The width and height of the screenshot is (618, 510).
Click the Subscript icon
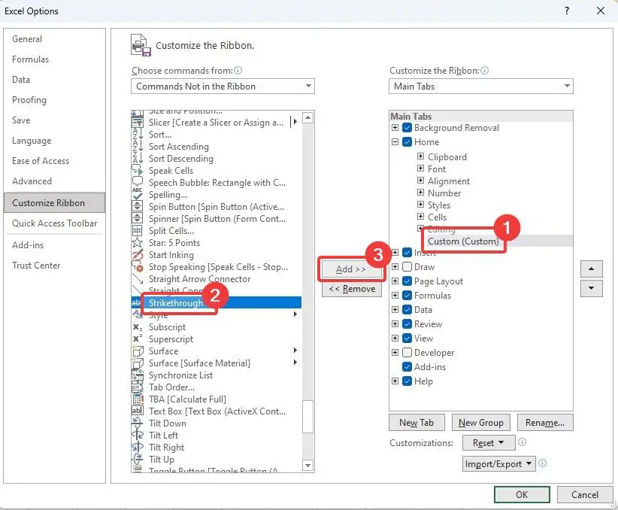137,327
